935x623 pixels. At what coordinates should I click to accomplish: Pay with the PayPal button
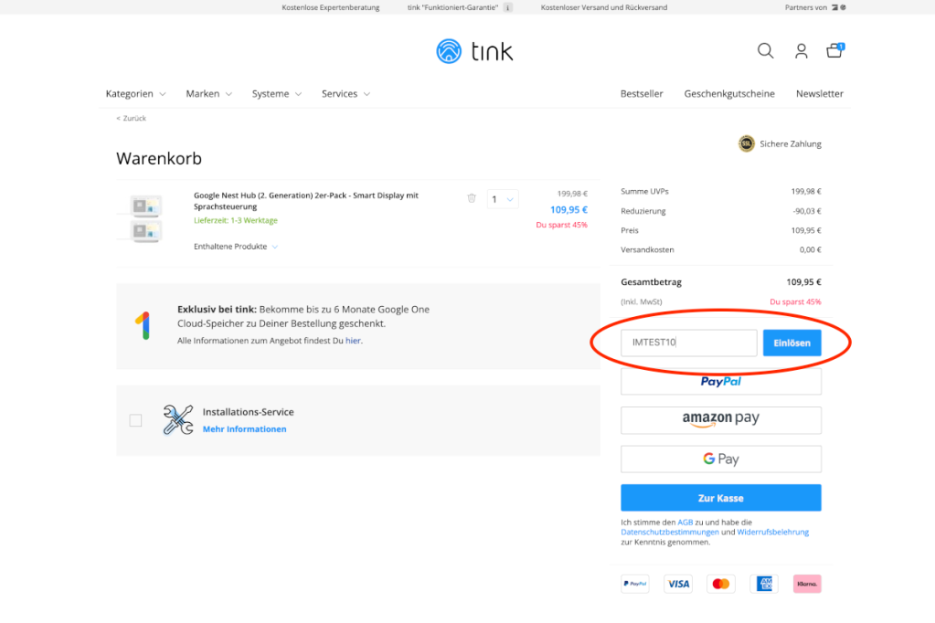click(721, 382)
